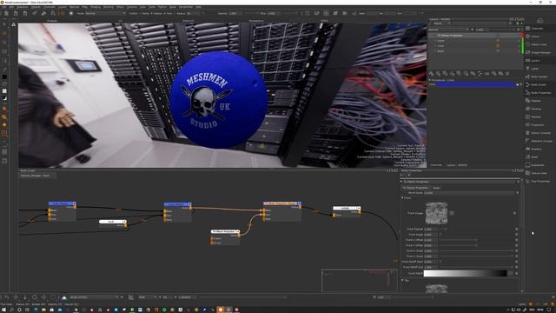Click the Front Image texture thumbnail

click(x=436, y=213)
